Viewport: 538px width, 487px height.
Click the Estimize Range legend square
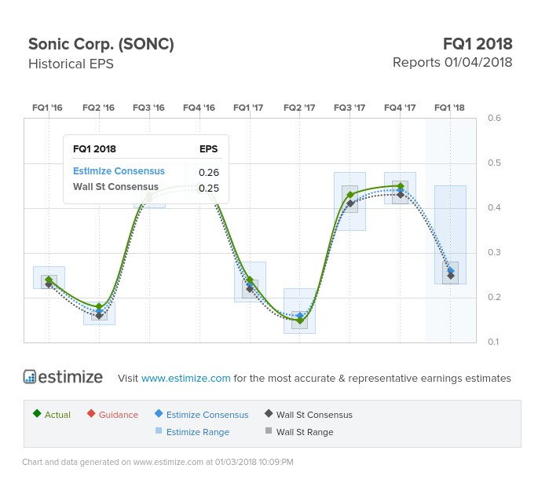click(159, 430)
